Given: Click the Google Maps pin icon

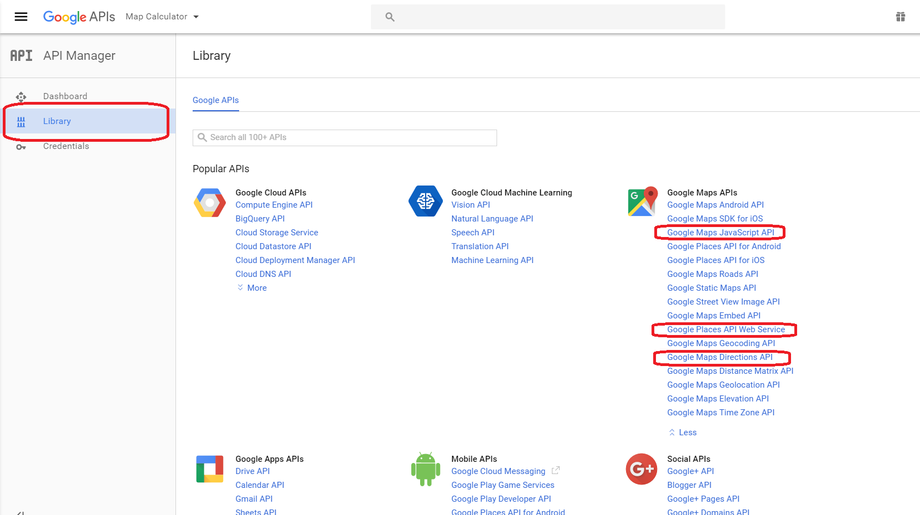Looking at the screenshot, I should click(x=642, y=201).
